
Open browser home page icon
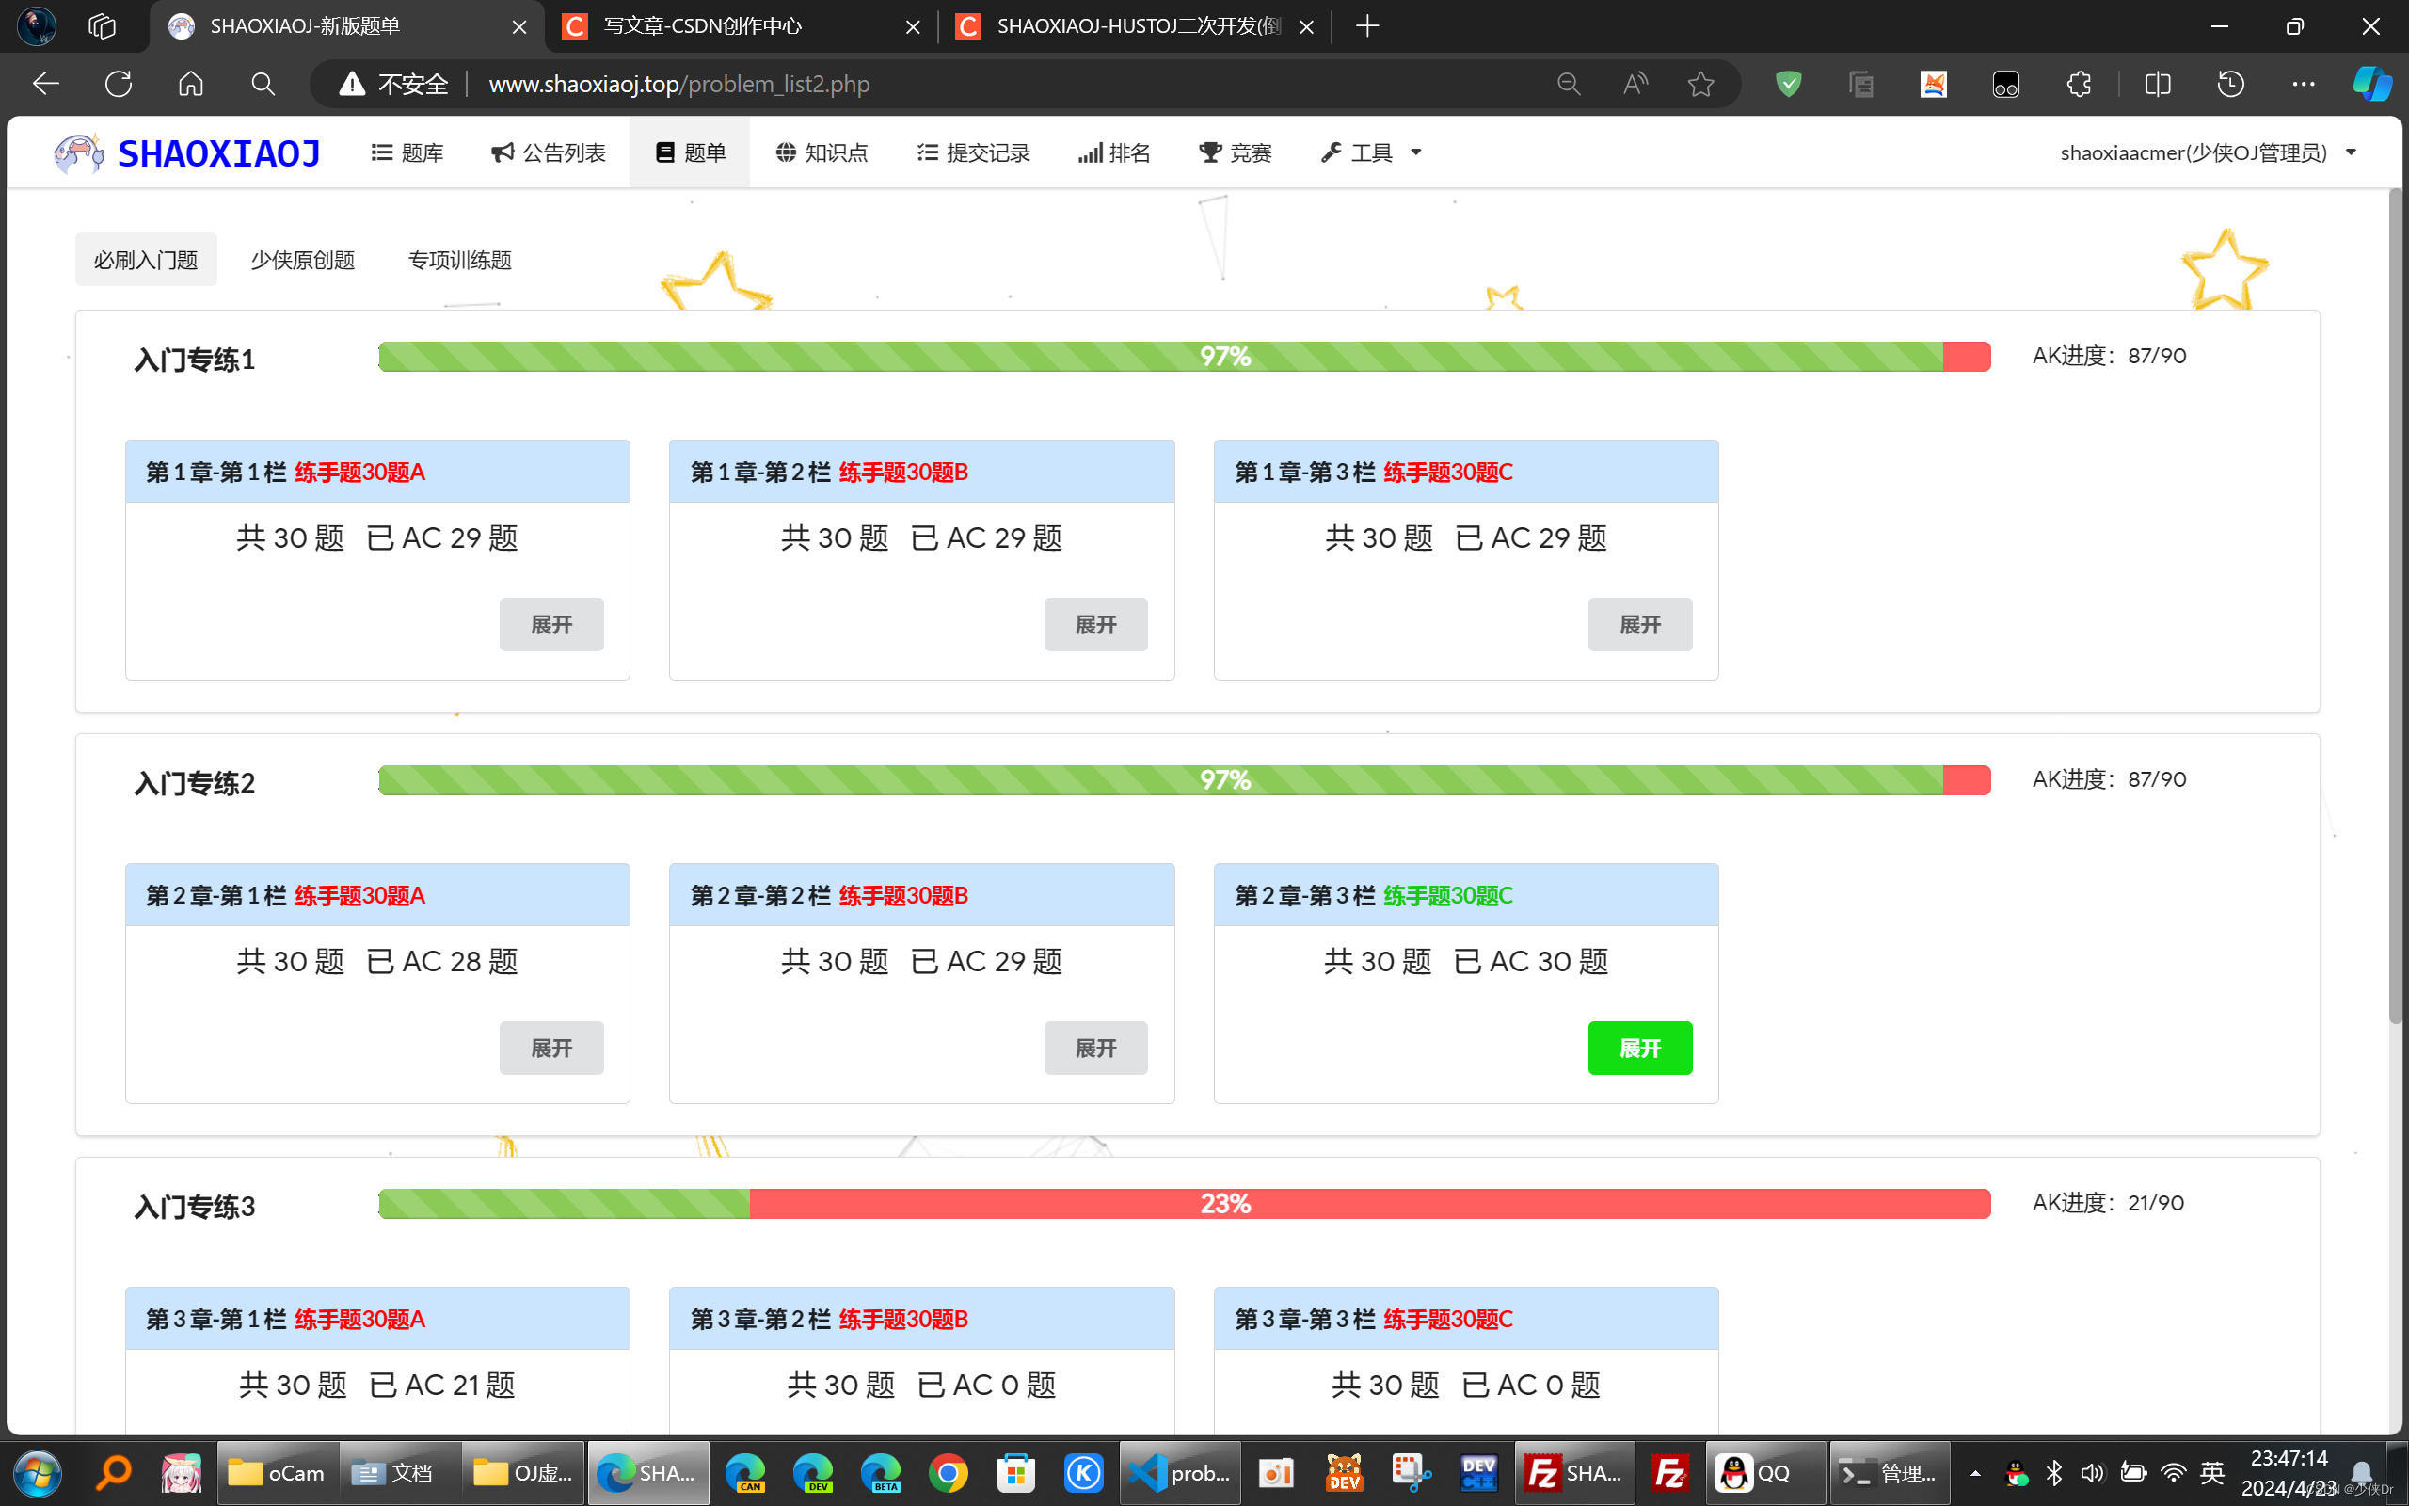coord(190,84)
